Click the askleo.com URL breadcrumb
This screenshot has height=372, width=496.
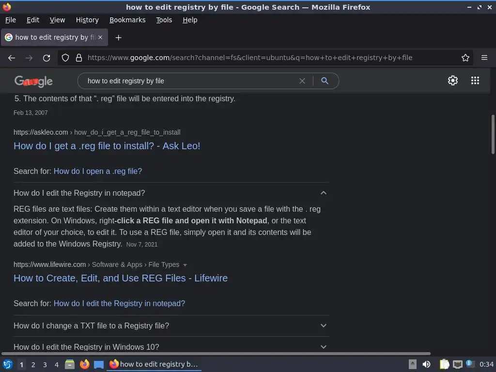tap(97, 132)
